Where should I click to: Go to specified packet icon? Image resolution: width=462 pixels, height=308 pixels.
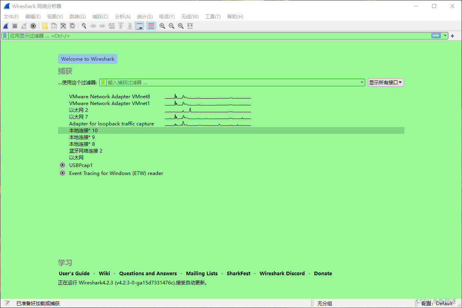click(112, 26)
